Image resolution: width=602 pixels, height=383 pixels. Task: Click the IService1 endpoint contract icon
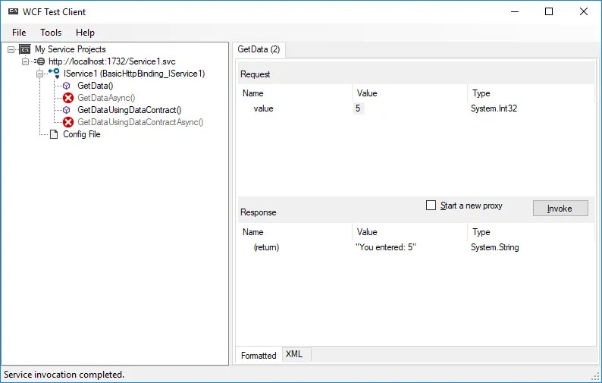tap(54, 73)
